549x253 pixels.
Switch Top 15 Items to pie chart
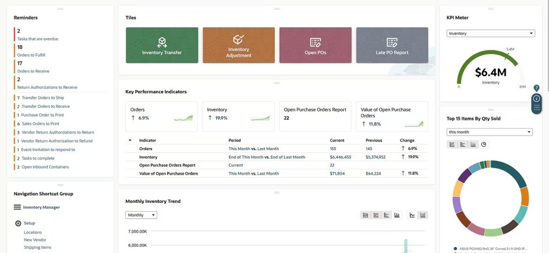click(x=483, y=144)
